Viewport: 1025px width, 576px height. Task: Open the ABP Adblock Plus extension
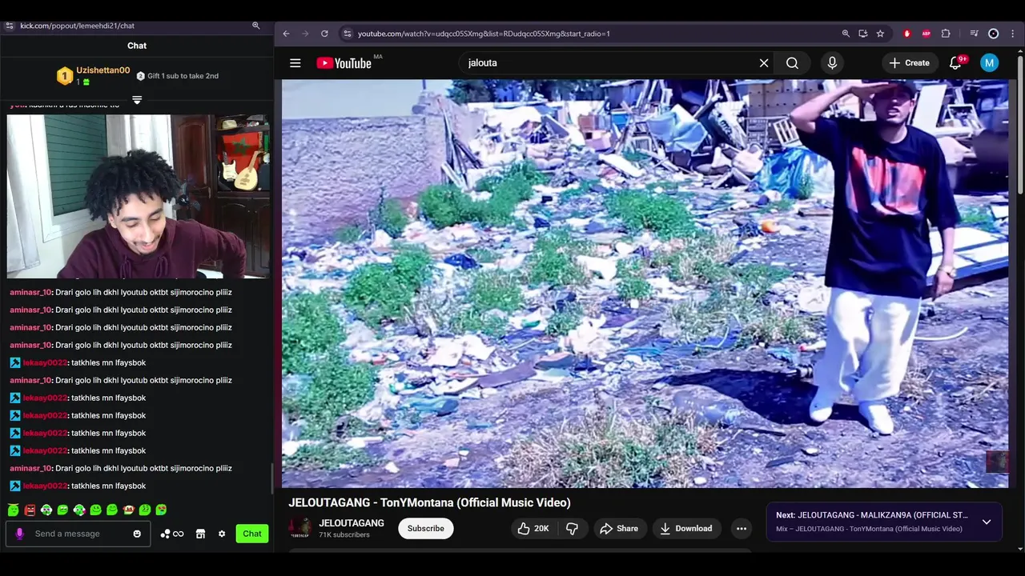[x=927, y=34]
